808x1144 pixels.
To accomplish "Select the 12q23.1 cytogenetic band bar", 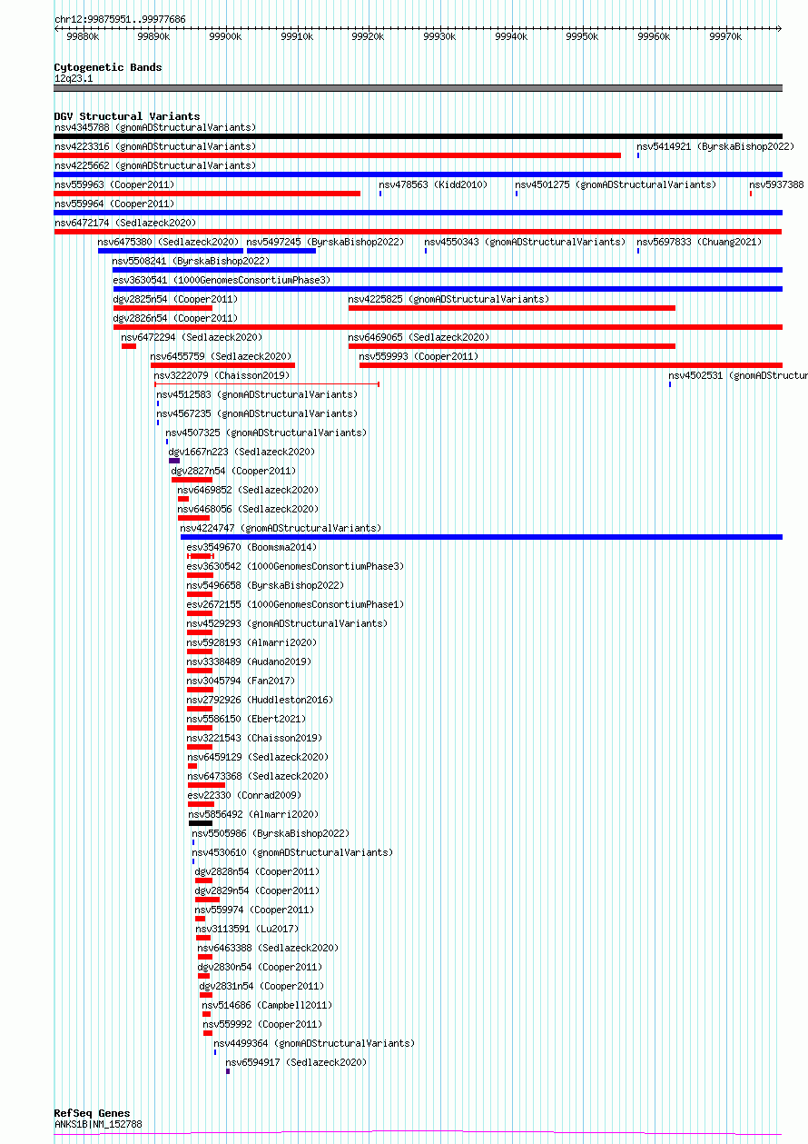I will point(418,88).
